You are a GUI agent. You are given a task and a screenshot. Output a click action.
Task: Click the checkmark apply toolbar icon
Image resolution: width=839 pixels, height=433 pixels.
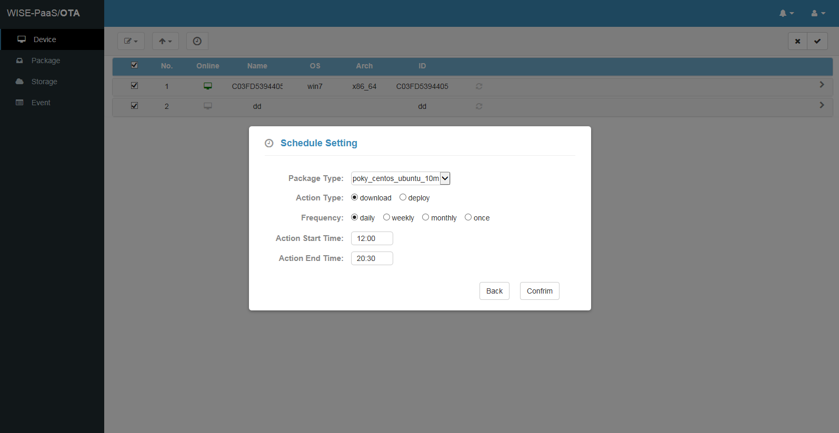[x=817, y=41]
